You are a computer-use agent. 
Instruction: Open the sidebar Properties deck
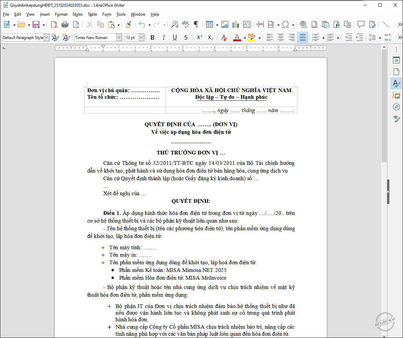click(x=396, y=60)
